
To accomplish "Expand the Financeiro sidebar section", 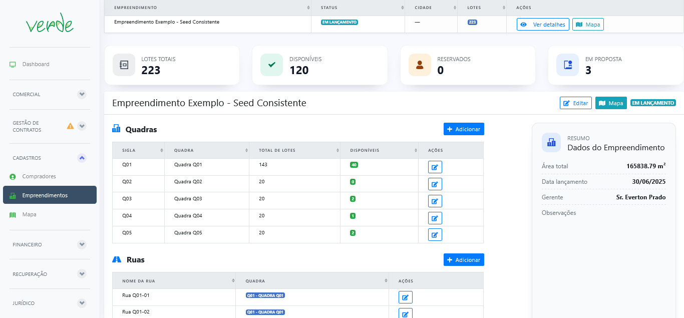I will [x=82, y=244].
